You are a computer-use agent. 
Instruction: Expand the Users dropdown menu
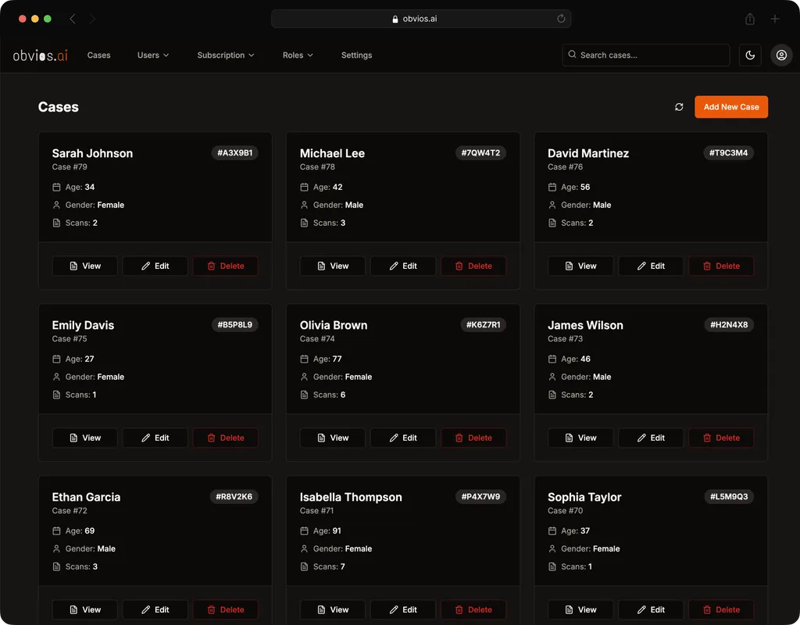153,55
